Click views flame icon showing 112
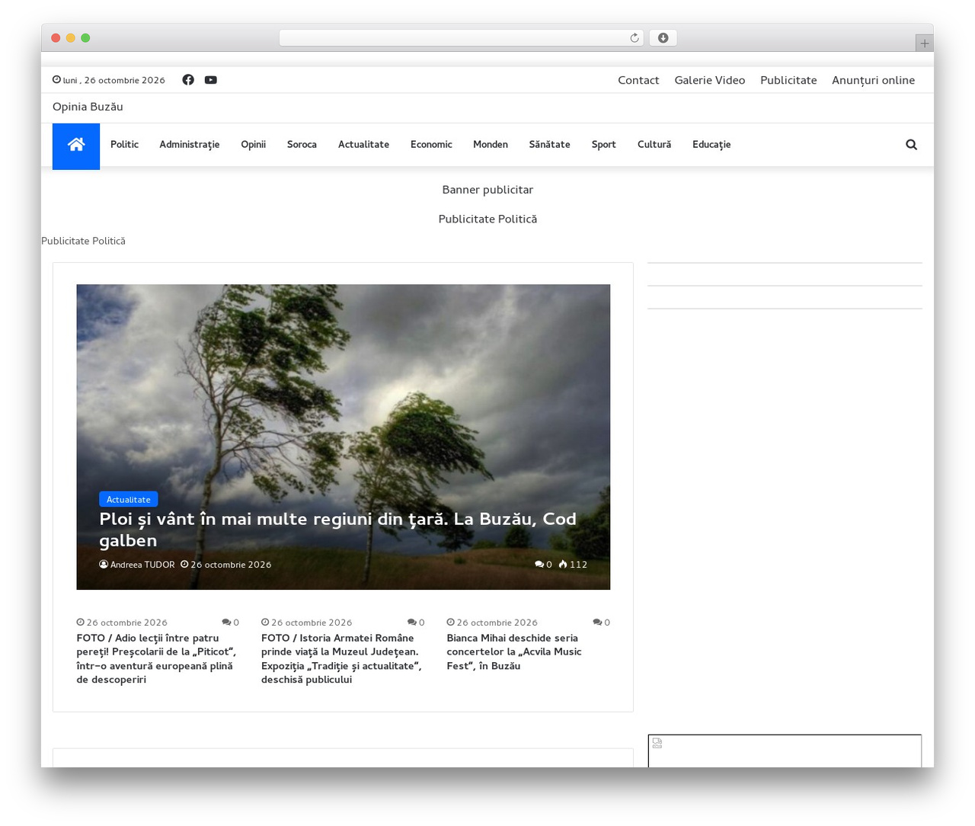The height and width of the screenshot is (826, 975). (563, 565)
